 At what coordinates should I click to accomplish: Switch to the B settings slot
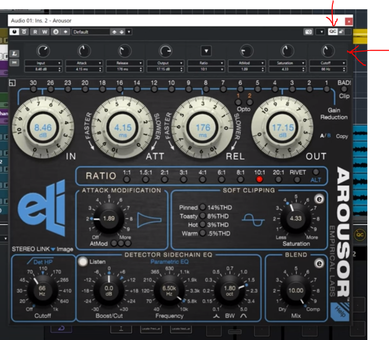(329, 137)
